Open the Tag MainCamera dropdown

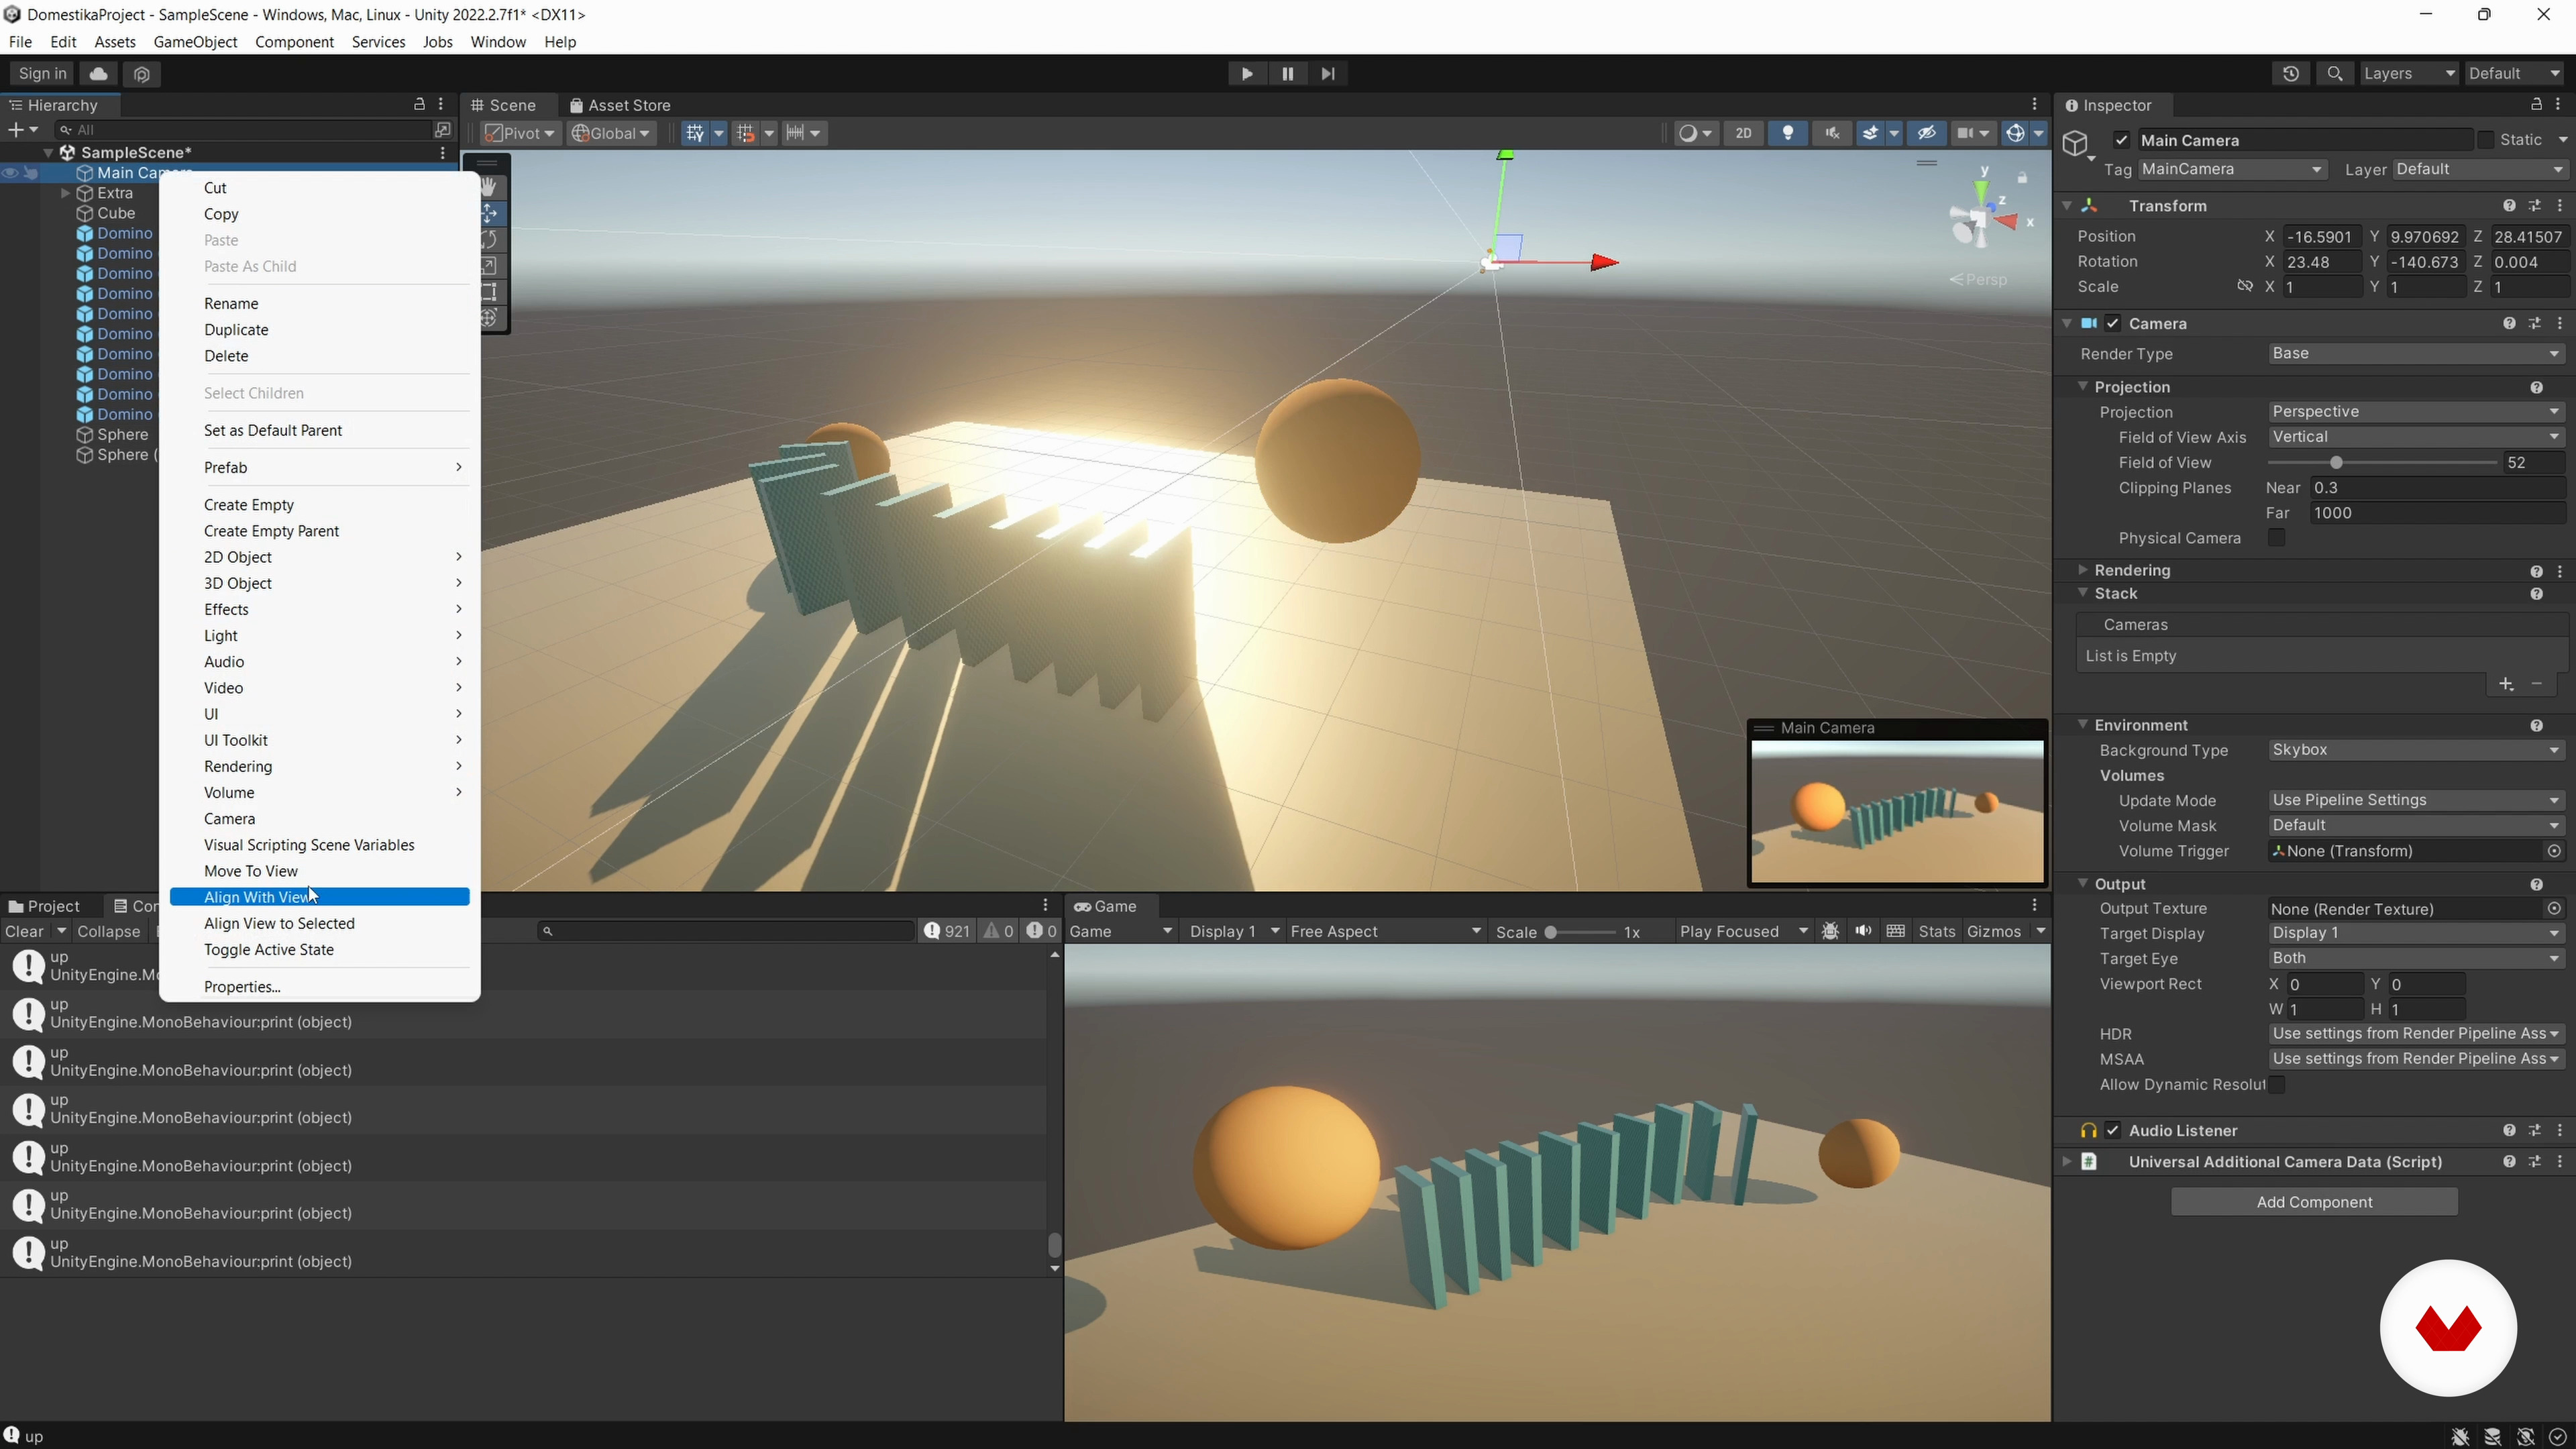2232,169
